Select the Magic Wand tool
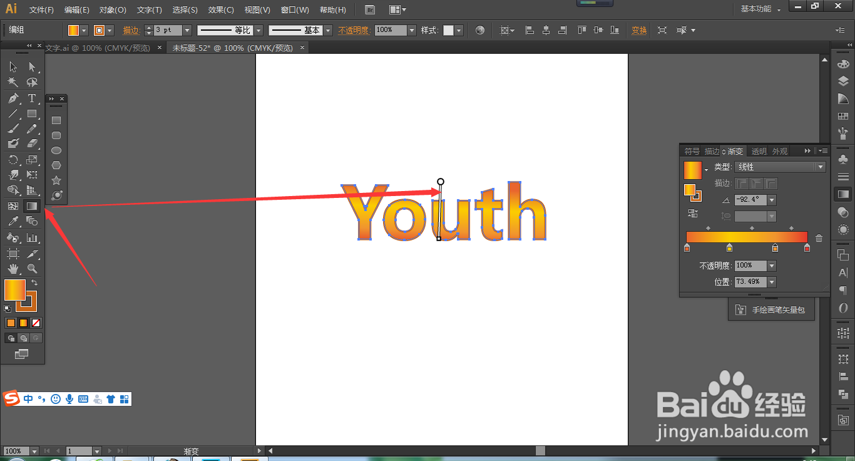 13,82
